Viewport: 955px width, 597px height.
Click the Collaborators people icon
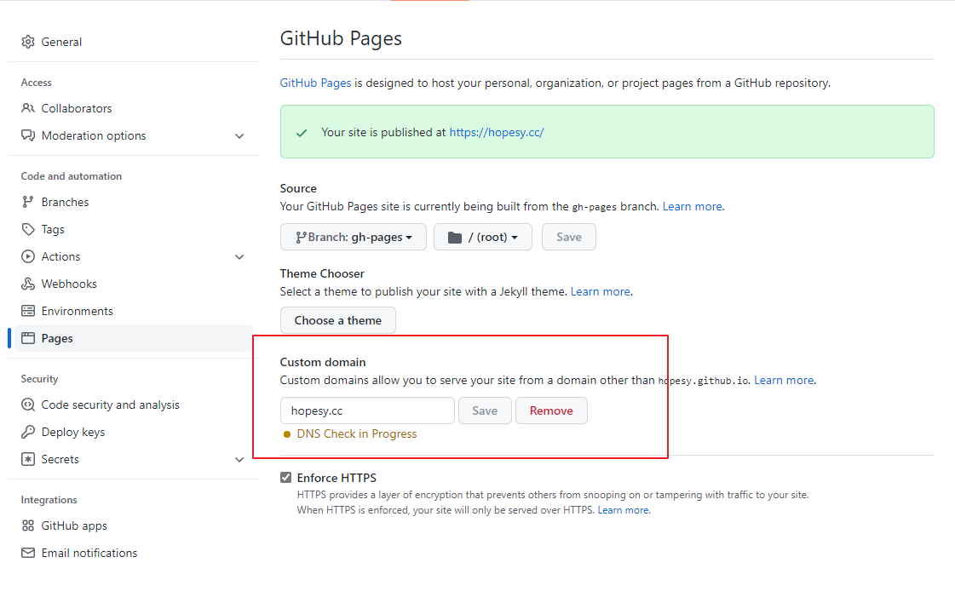pos(28,108)
